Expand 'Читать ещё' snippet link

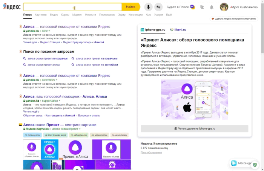click(31, 111)
